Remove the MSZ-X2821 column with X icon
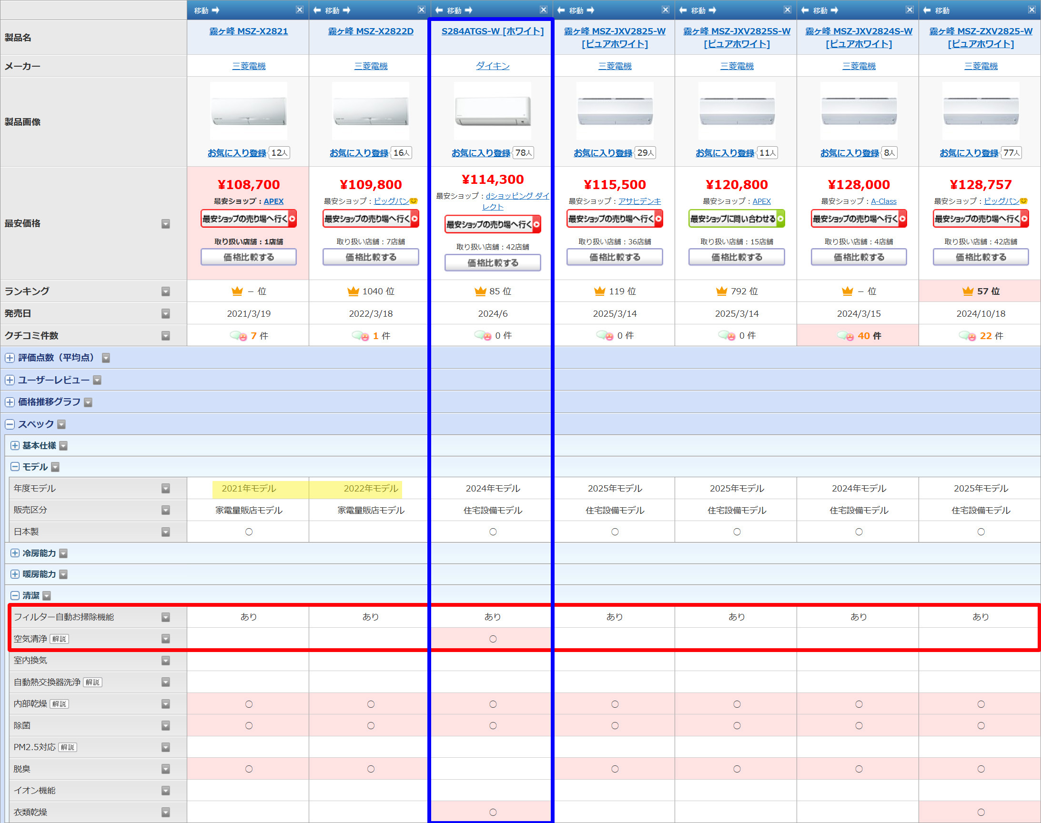Viewport: 1041px width, 823px height. [299, 10]
